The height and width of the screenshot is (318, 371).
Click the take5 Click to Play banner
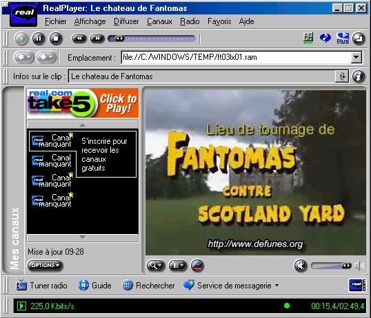click(83, 103)
